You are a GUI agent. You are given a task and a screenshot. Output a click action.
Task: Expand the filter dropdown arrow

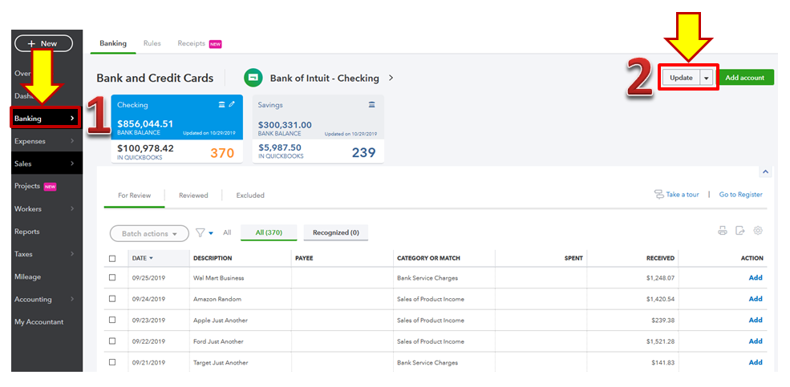coord(211,233)
